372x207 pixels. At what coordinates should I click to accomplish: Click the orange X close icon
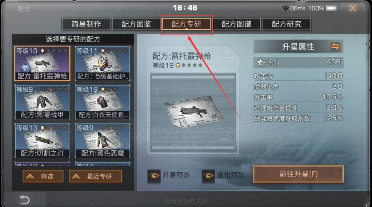(x=353, y=8)
